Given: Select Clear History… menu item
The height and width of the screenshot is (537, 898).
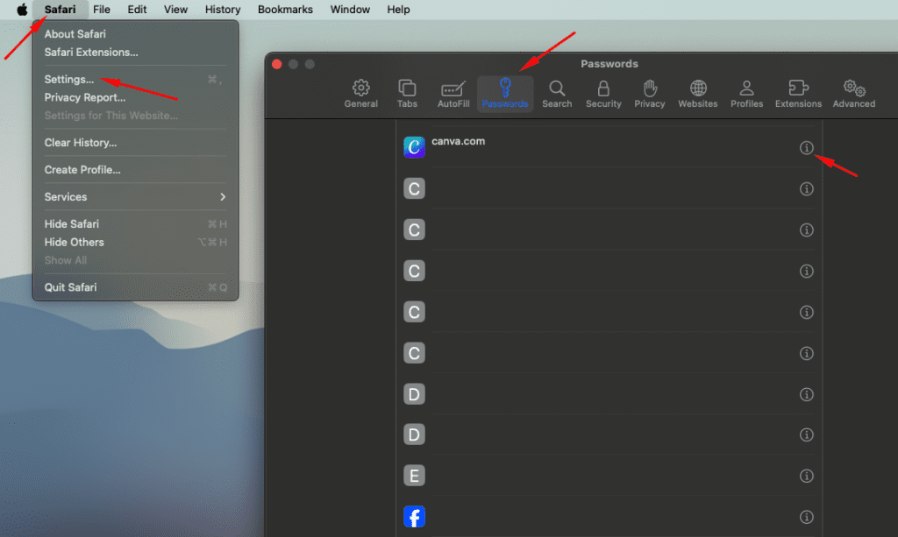Looking at the screenshot, I should click(x=81, y=143).
